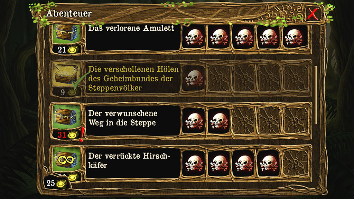Screen dimensions: 354x199
Task: Click the infinity-symbol chest for Der verrückte Hirschkäfer
Action: [67, 159]
